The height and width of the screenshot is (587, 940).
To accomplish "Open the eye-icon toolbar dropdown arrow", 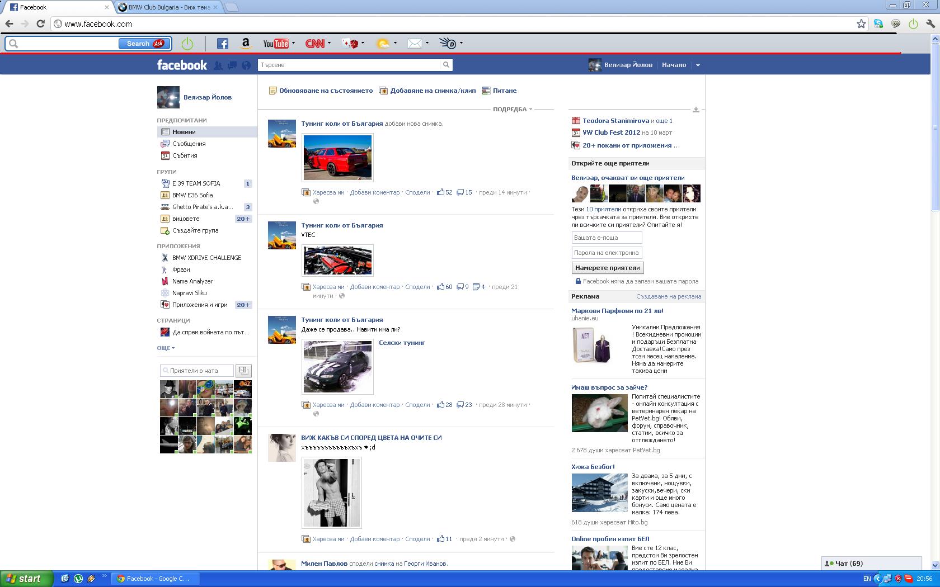I will [x=461, y=43].
